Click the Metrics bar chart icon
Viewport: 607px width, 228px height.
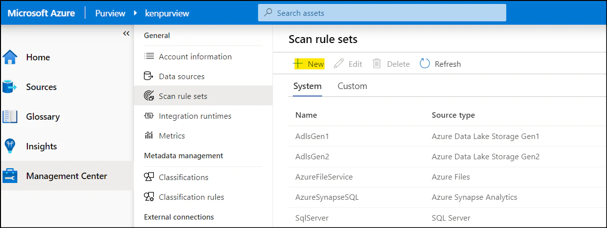pyautogui.click(x=148, y=136)
